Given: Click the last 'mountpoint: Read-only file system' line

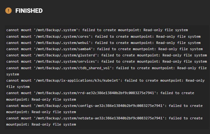Looking at the screenshot, I should pyautogui.click(x=41, y=124).
